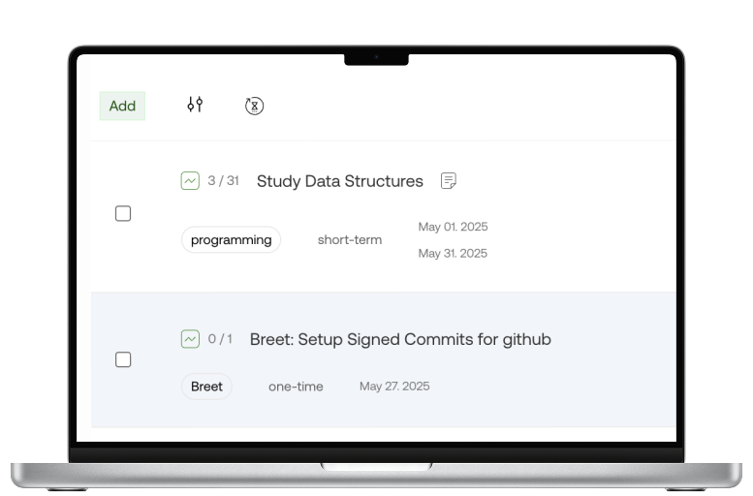
Task: Check the Breet Signed Commits checkbox
Action: pyautogui.click(x=123, y=359)
